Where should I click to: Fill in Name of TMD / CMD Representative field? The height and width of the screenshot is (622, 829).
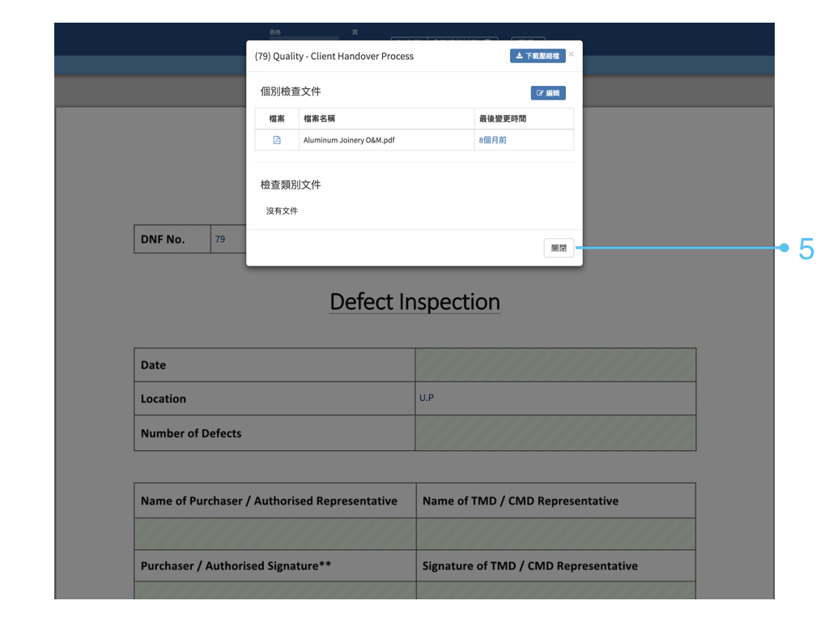555,534
